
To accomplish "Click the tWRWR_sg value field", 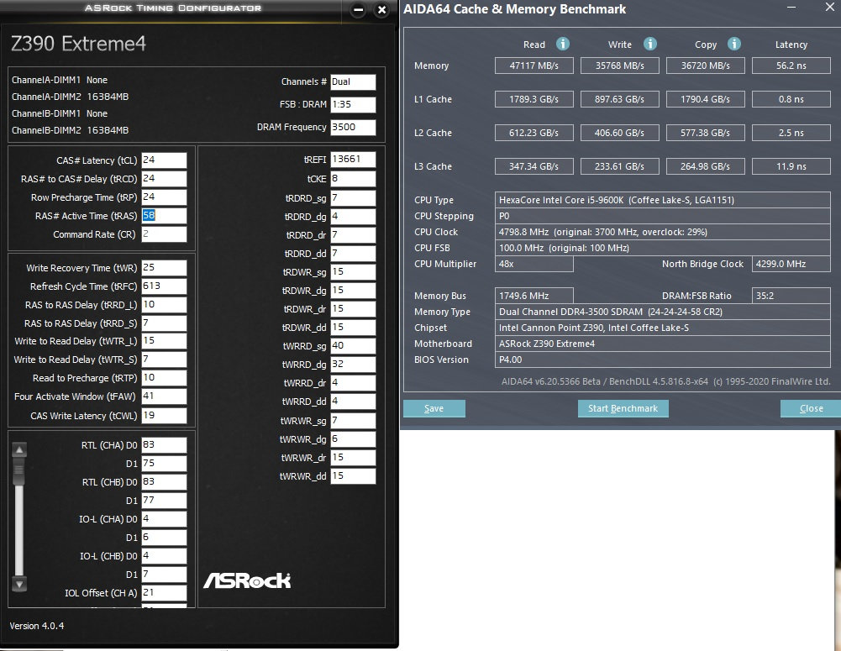I will tap(353, 420).
